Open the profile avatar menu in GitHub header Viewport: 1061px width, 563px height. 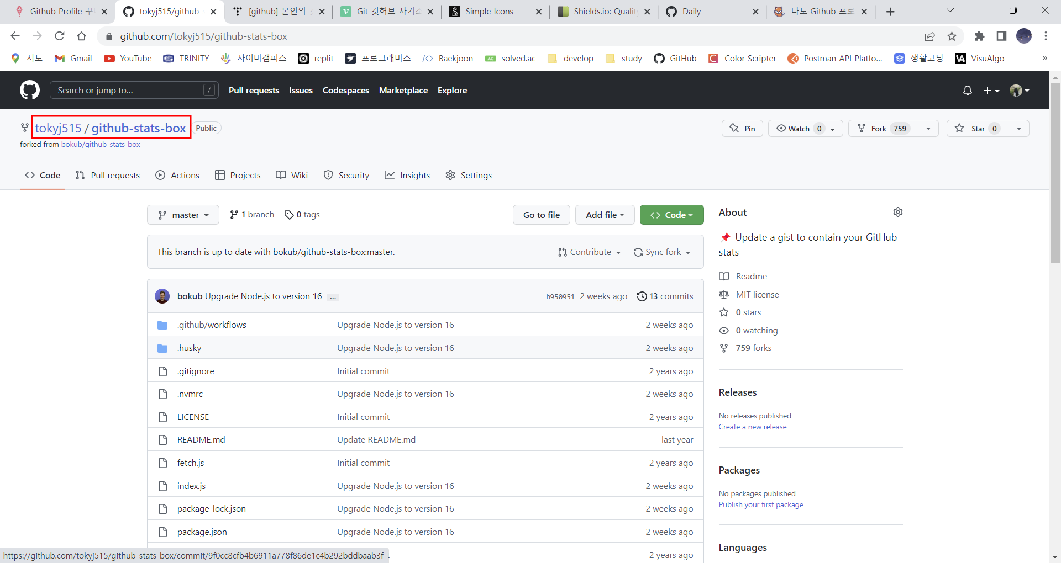click(1019, 91)
